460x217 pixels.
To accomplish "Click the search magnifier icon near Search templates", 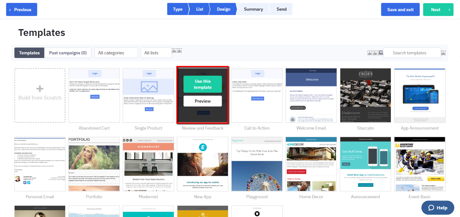I will (380, 52).
